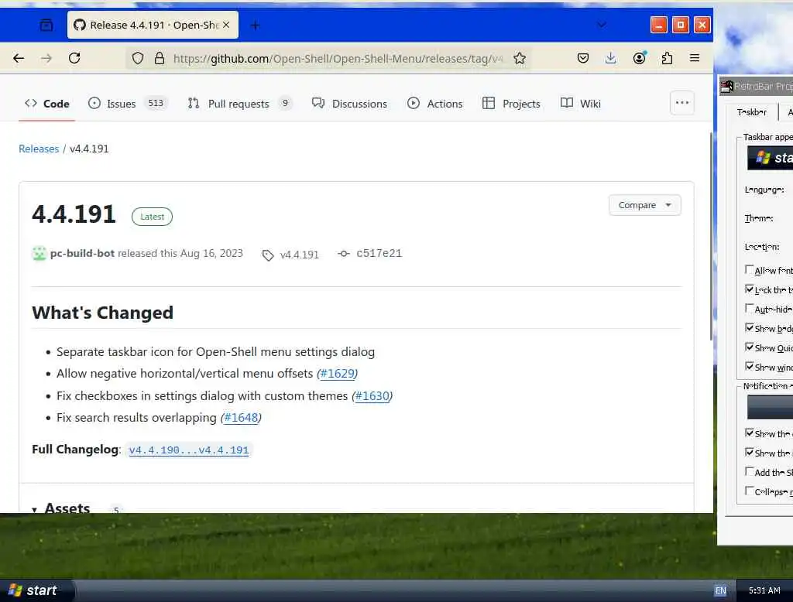Reload the page with the refresh icon

pyautogui.click(x=74, y=58)
